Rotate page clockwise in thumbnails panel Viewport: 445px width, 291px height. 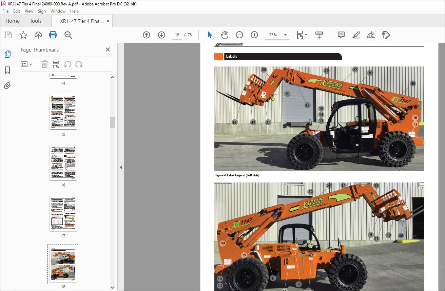coord(79,64)
